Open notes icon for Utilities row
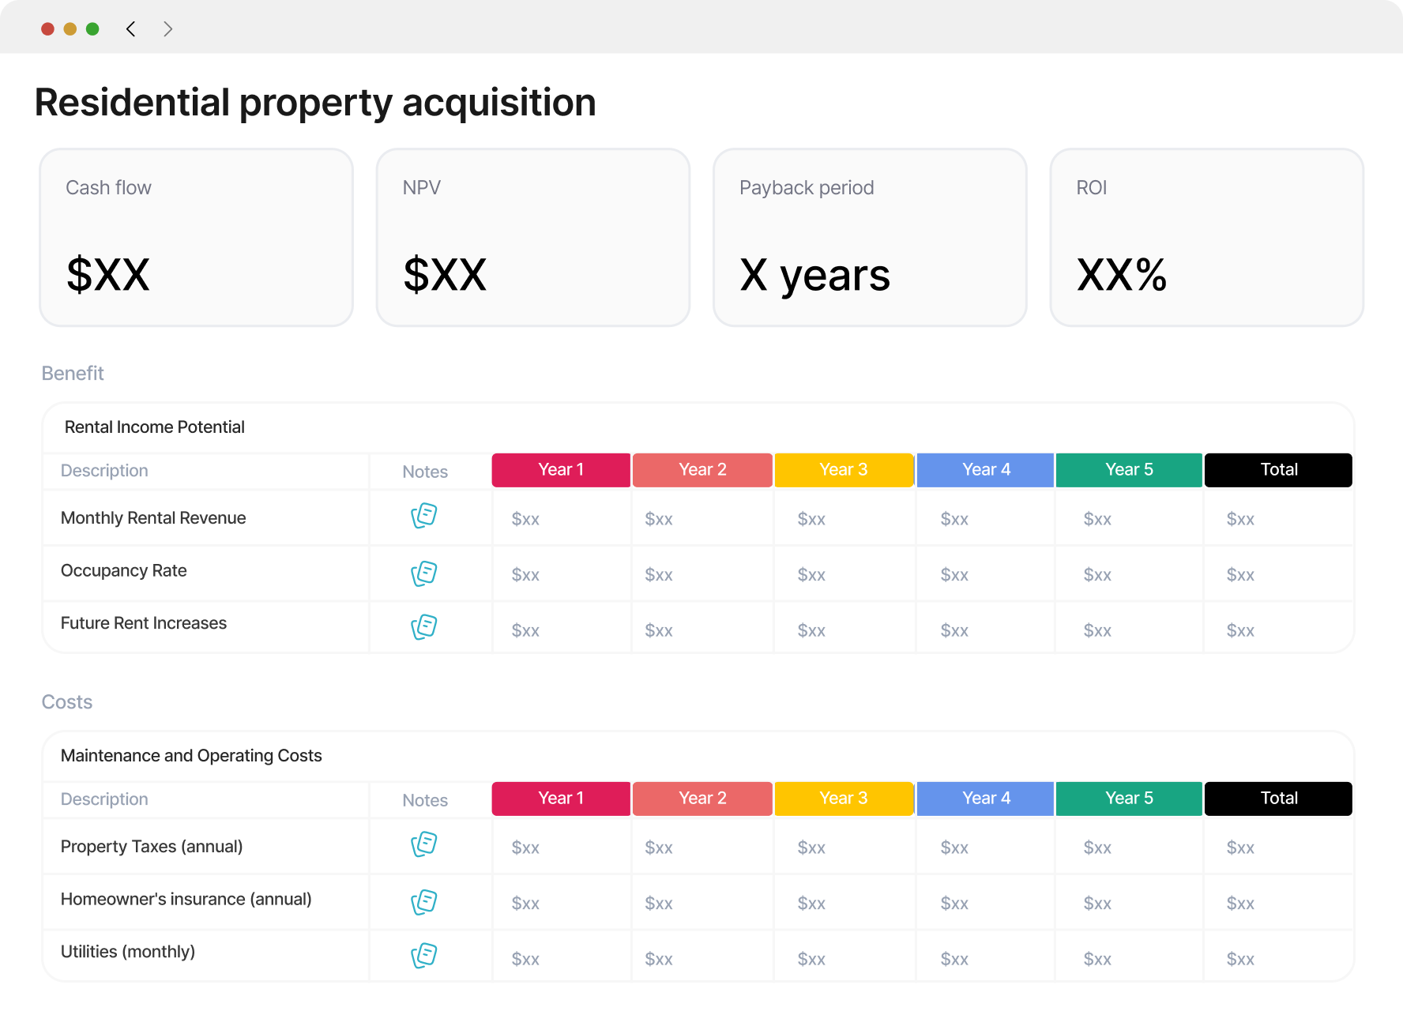Image resolution: width=1403 pixels, height=1030 pixels. (424, 956)
